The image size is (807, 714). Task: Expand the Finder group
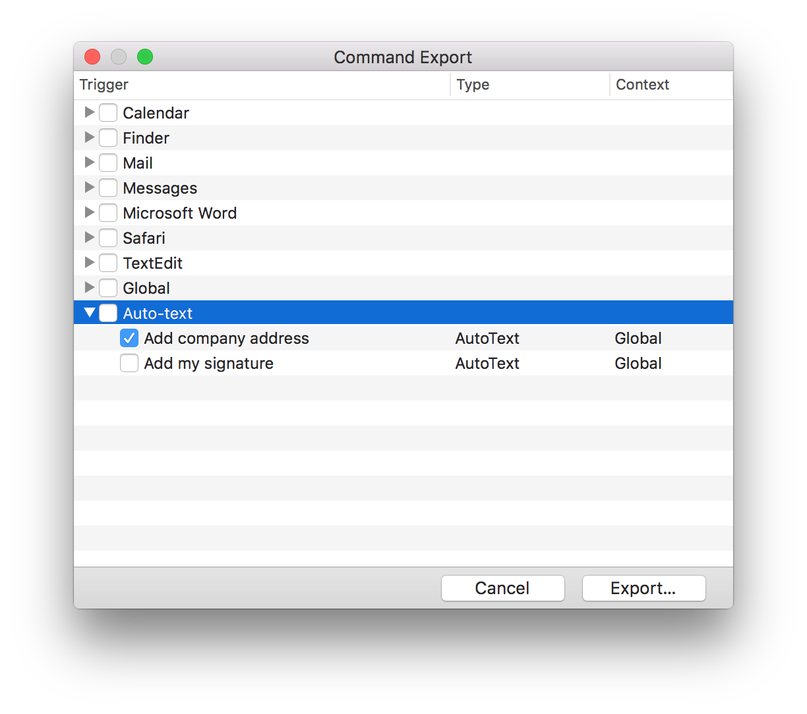pyautogui.click(x=90, y=138)
